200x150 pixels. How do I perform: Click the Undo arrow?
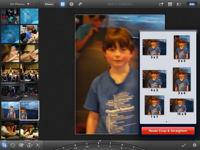click(x=80, y=4)
